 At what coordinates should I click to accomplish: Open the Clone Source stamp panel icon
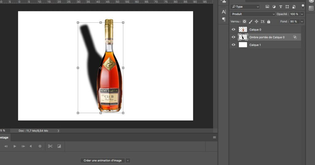[x=224, y=1]
